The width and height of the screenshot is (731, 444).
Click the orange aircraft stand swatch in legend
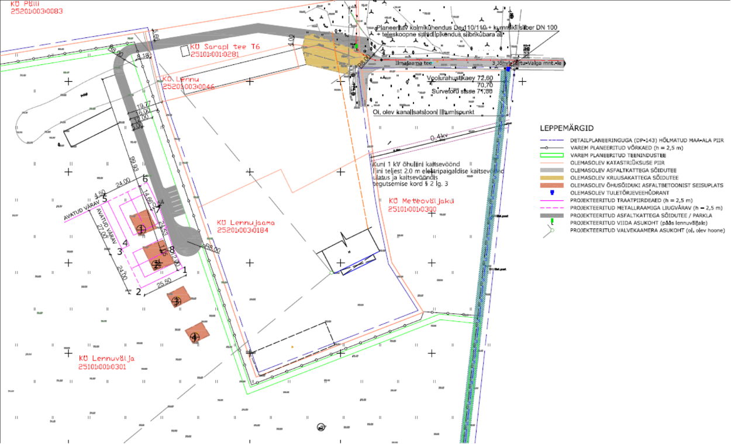point(551,185)
